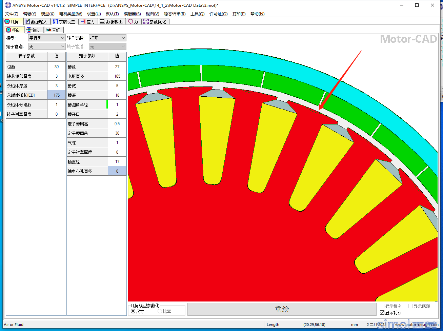Edit the 轴直径 value 17

[117, 162]
